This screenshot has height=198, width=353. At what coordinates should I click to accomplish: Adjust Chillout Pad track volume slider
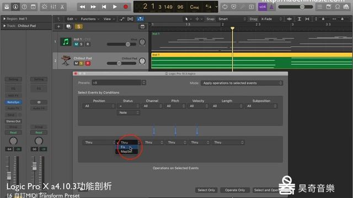(x=121, y=63)
